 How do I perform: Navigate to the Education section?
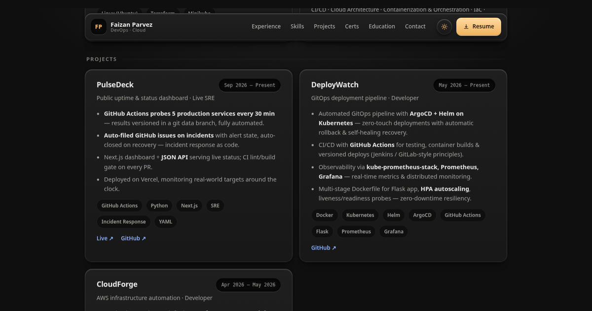click(x=382, y=27)
